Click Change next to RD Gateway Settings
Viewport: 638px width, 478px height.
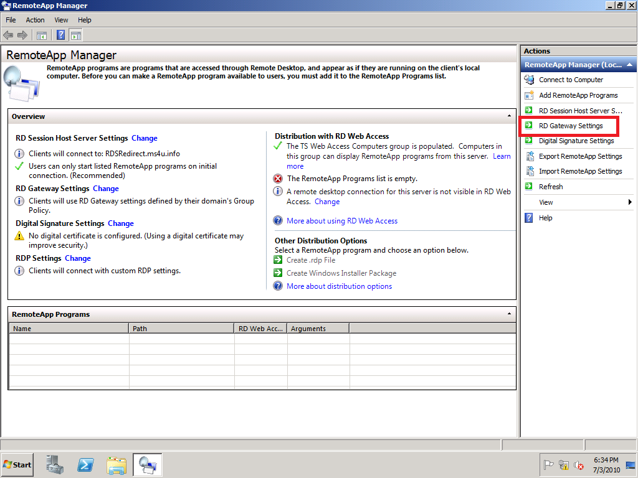[x=106, y=189]
